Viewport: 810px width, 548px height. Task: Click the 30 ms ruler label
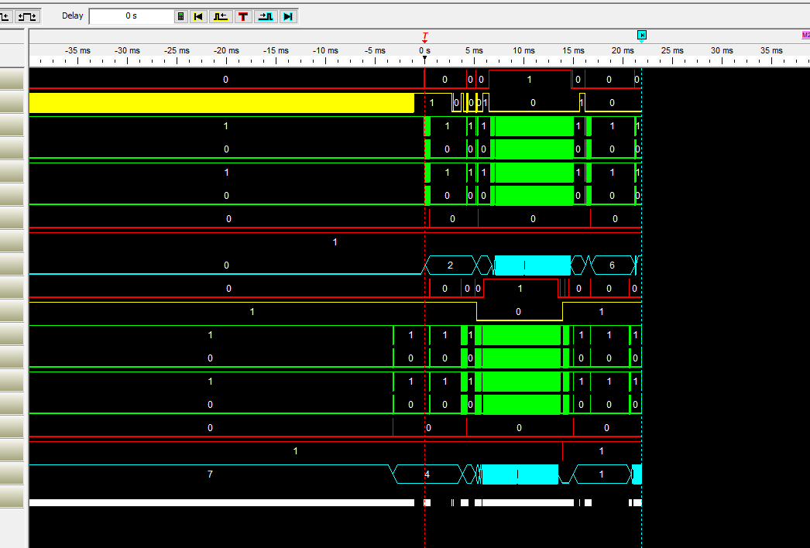(x=722, y=50)
